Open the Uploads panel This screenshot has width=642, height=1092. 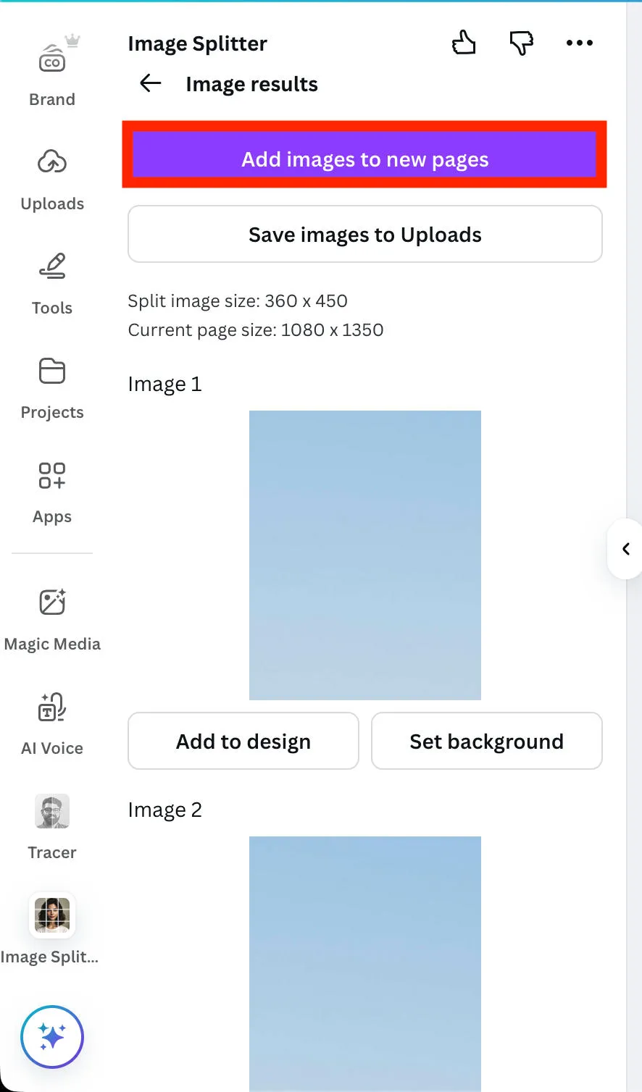click(x=52, y=177)
